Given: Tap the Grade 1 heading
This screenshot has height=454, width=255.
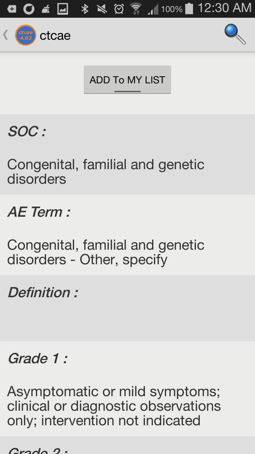Looking at the screenshot, I should [x=38, y=359].
